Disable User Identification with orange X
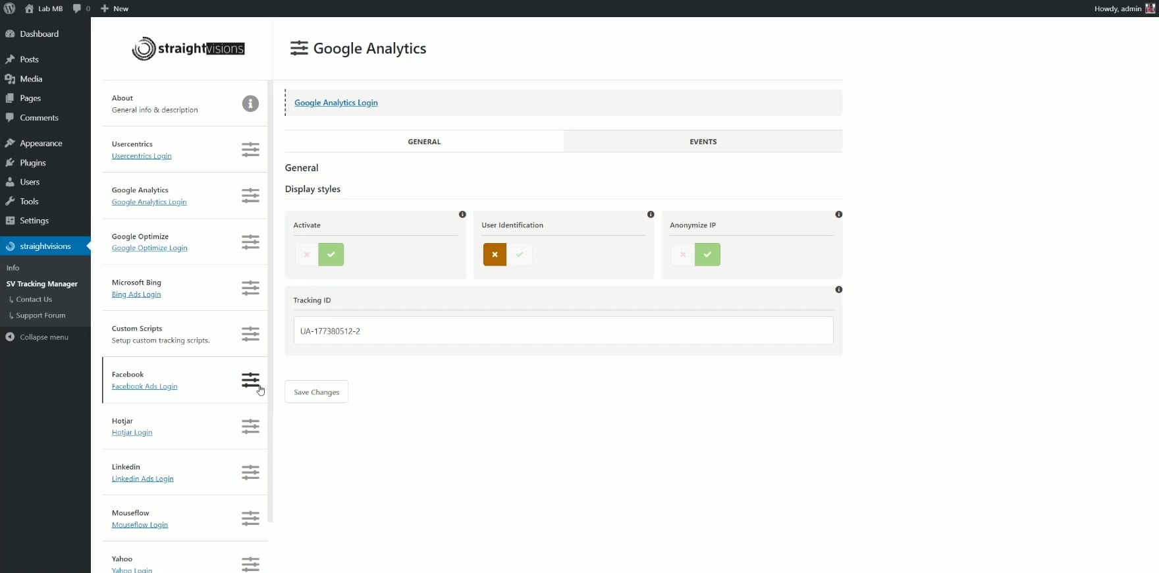The height and width of the screenshot is (573, 1159). (x=495, y=254)
